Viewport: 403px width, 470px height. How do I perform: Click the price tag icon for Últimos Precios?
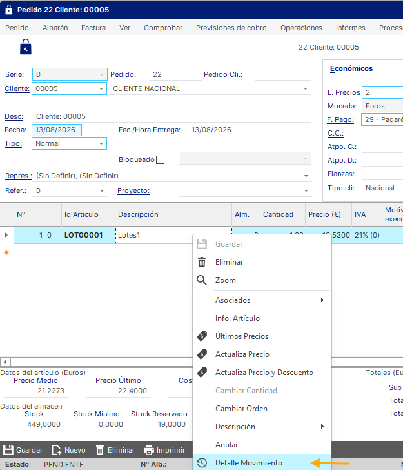click(x=202, y=336)
